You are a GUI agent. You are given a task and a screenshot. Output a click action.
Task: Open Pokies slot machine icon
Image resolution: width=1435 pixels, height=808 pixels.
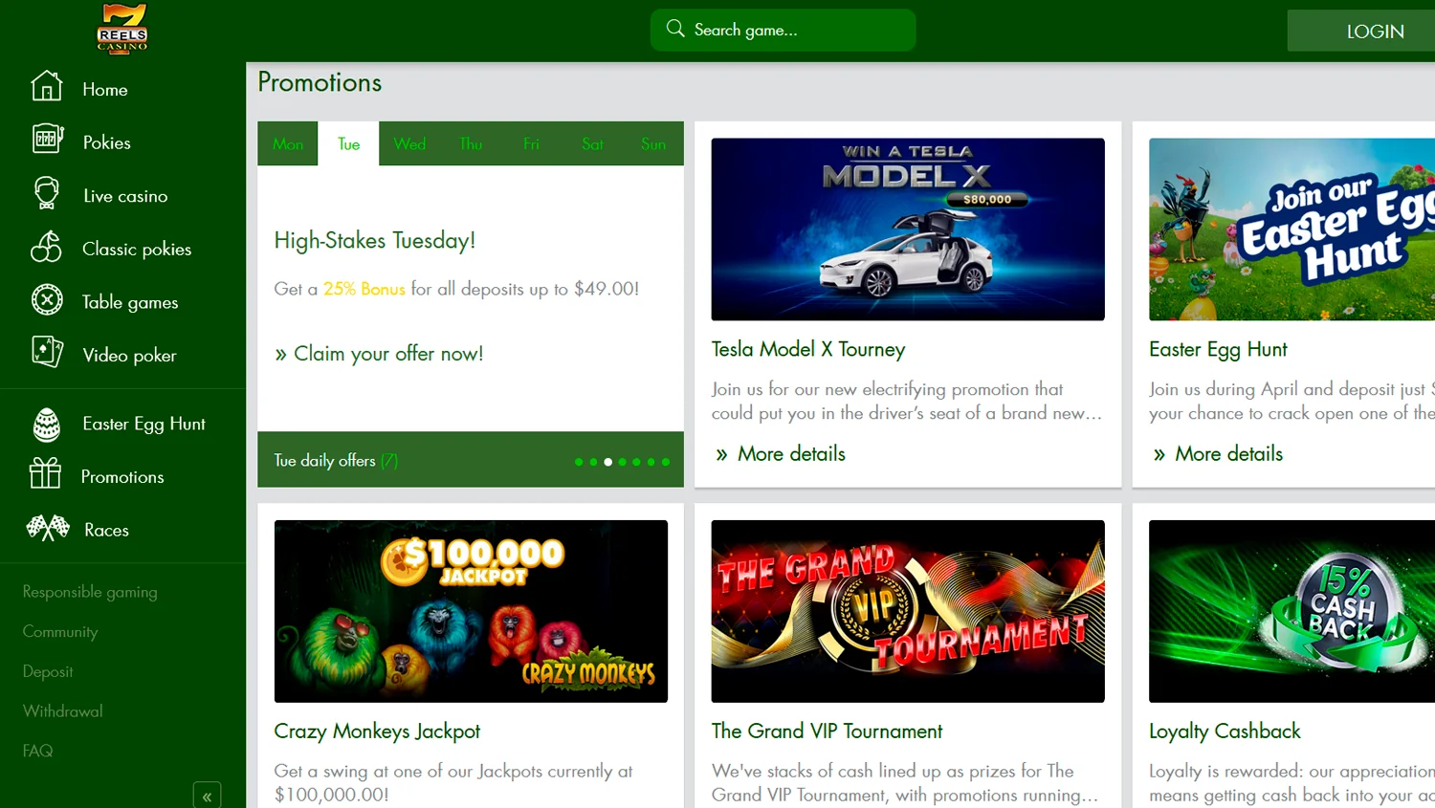tap(47, 140)
